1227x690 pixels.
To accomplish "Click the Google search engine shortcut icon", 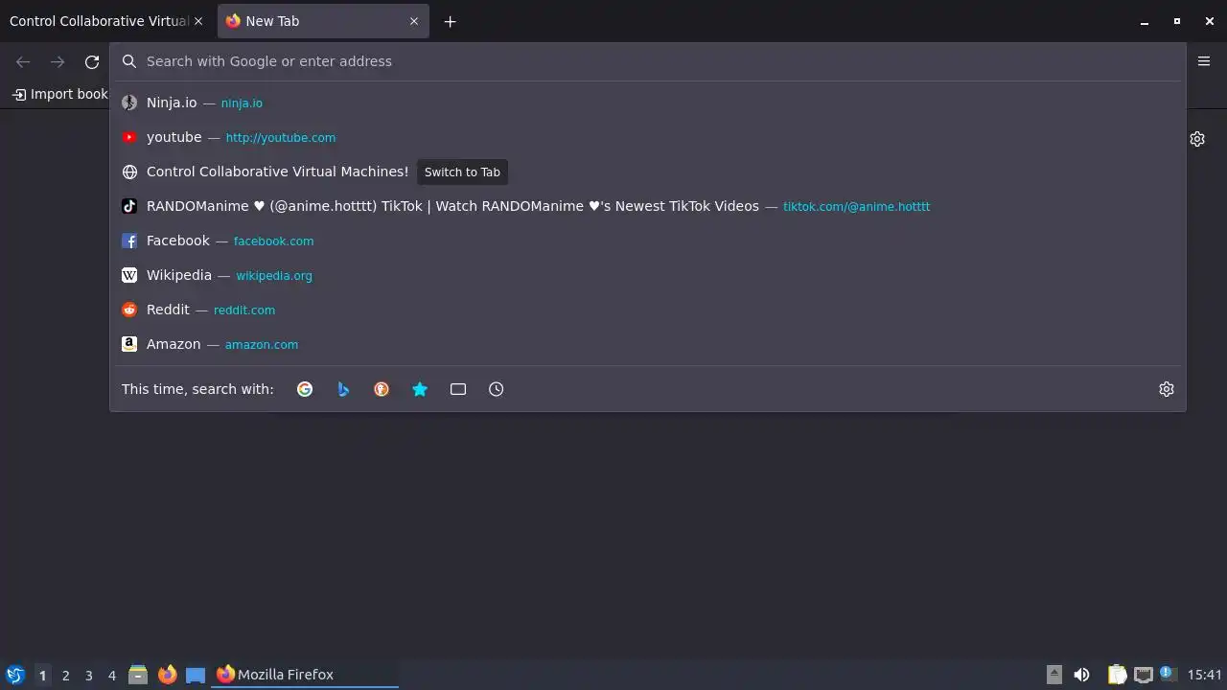I will [x=305, y=389].
